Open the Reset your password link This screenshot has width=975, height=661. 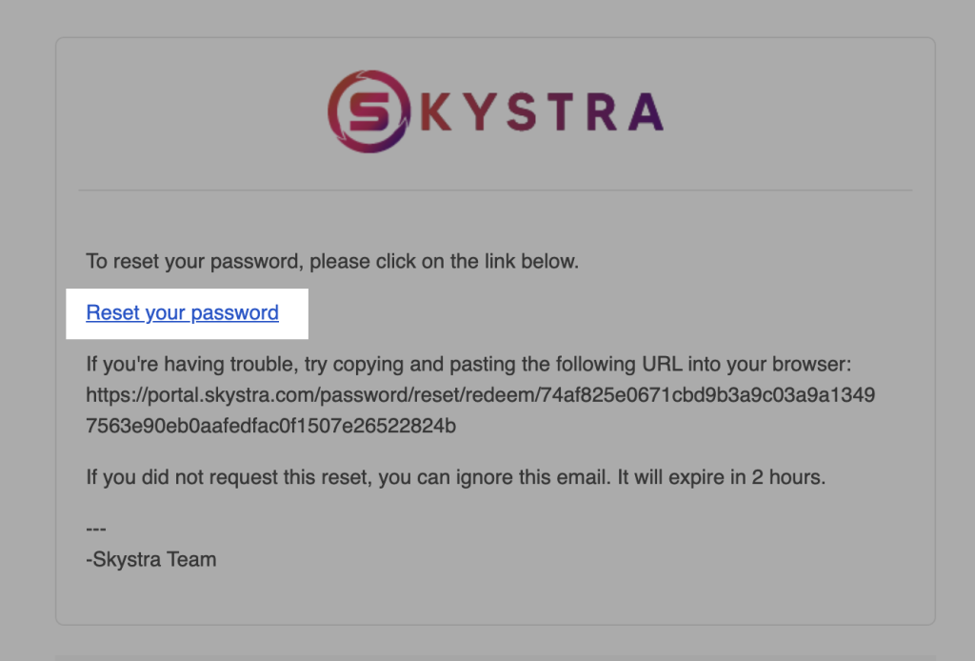[x=182, y=312]
